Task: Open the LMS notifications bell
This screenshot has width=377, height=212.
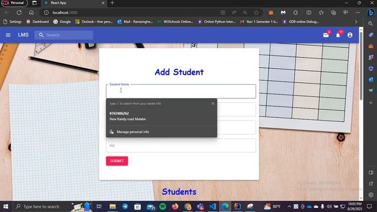Action: point(339,35)
